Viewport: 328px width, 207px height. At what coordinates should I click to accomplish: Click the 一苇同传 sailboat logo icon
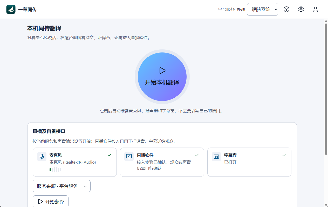(11, 9)
